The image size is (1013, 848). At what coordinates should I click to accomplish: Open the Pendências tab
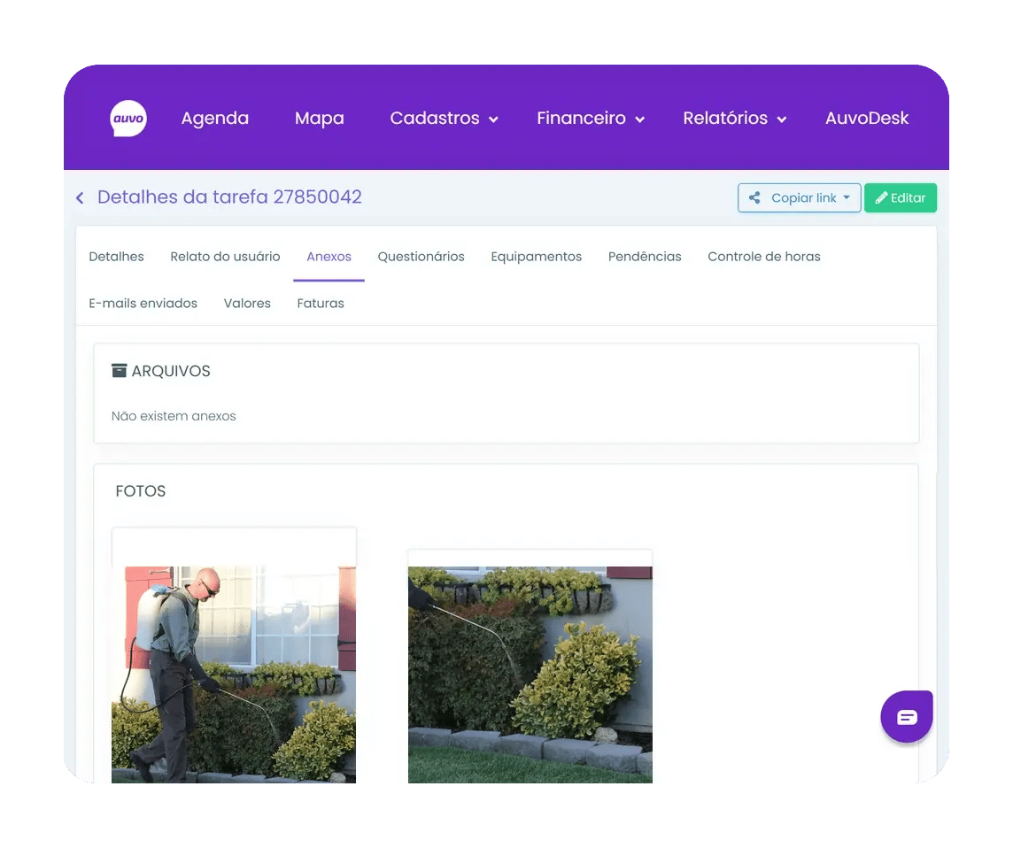pos(645,257)
